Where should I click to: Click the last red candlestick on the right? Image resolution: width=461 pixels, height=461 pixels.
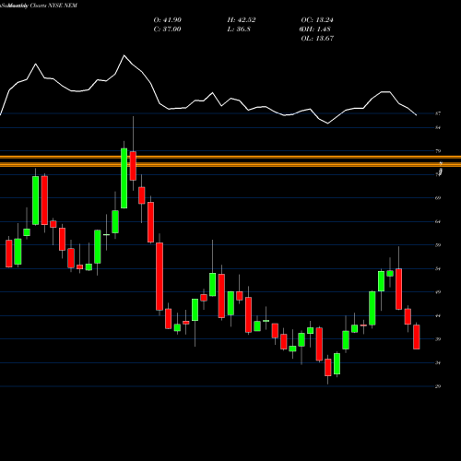click(417, 337)
